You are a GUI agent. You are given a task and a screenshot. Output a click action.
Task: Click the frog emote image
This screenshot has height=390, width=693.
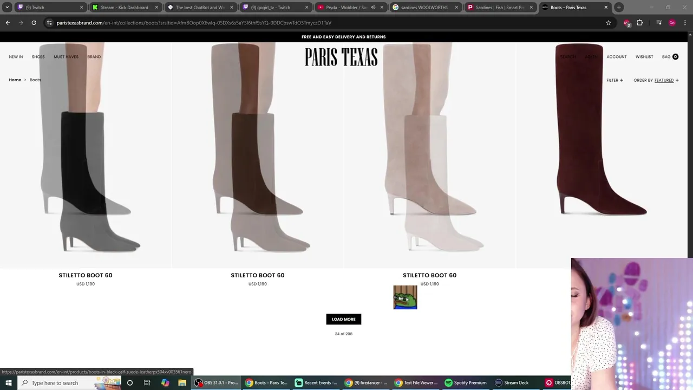click(x=405, y=297)
